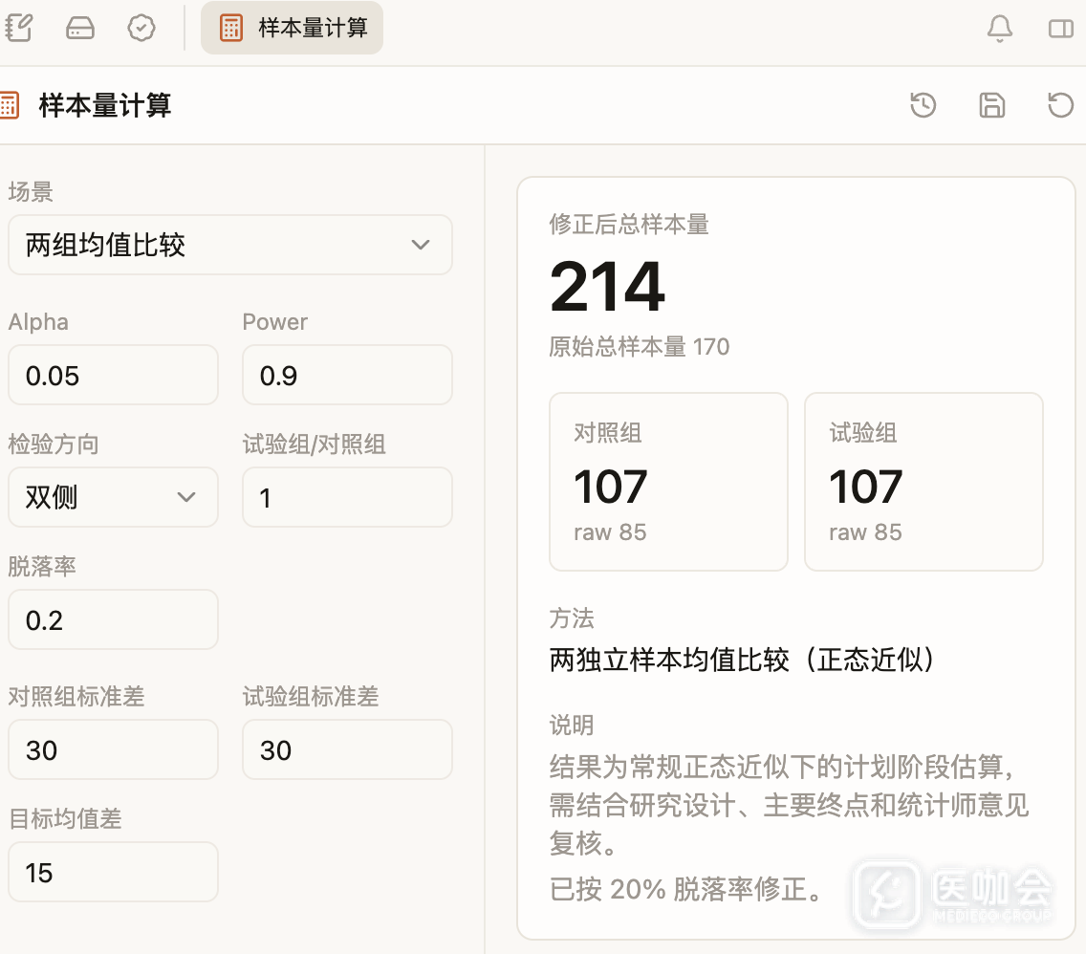Toggle the side panel layout icon
The height and width of the screenshot is (954, 1086).
click(1060, 29)
